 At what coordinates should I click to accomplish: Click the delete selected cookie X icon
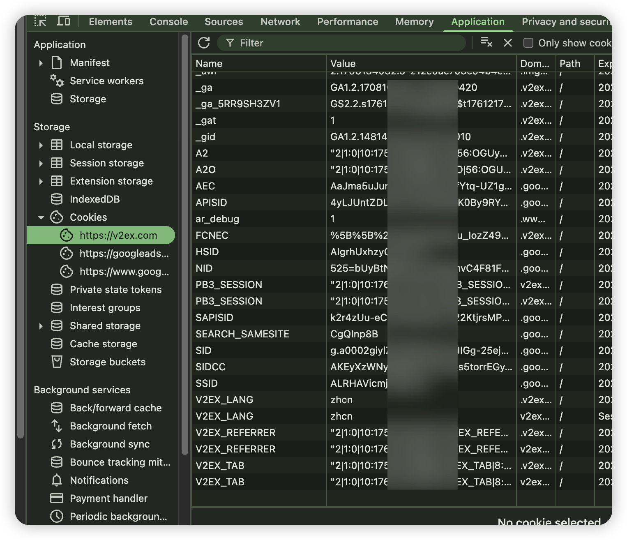[x=508, y=43]
